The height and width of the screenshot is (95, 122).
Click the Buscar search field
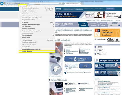coord(114,25)
